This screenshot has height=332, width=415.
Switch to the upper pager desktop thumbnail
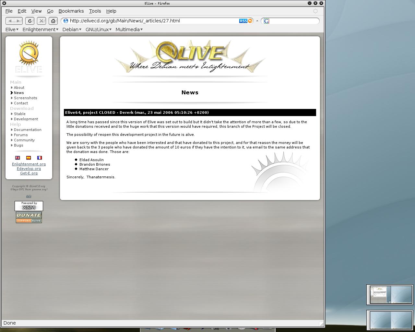[x=390, y=295]
